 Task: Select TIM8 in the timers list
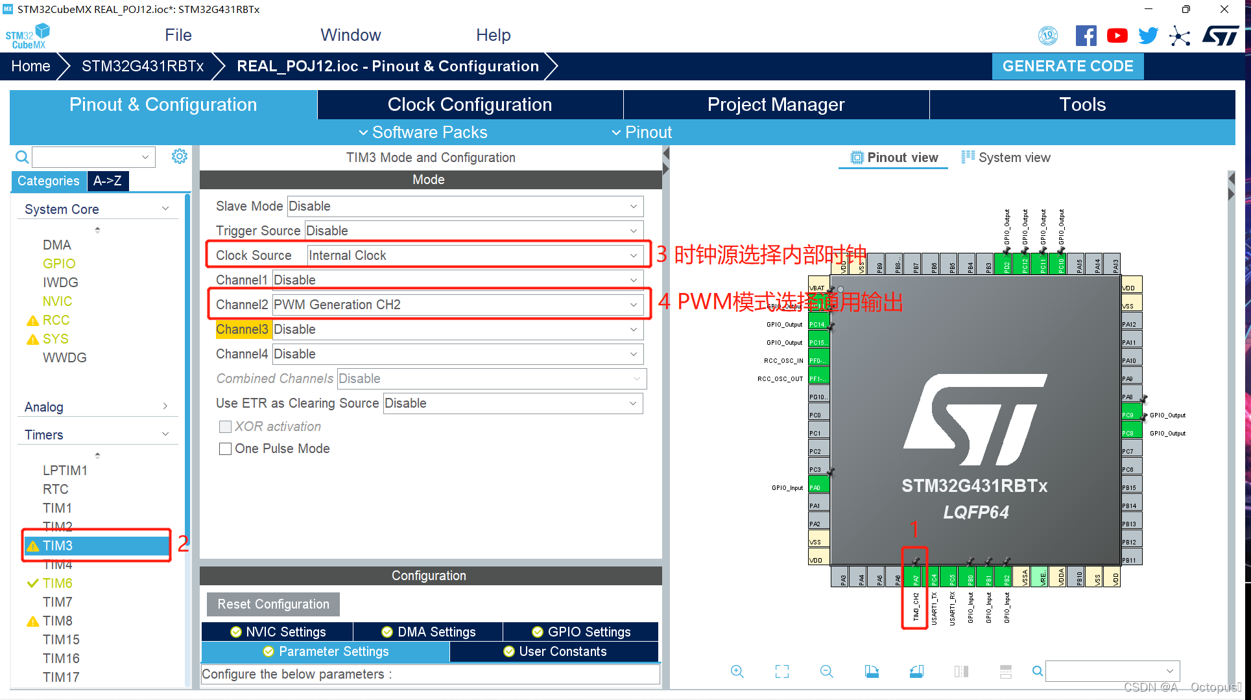[x=58, y=621]
